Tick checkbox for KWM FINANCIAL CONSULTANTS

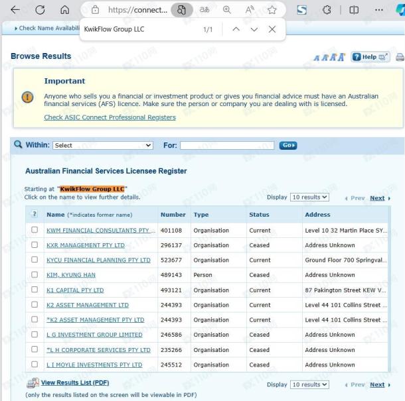click(x=35, y=230)
